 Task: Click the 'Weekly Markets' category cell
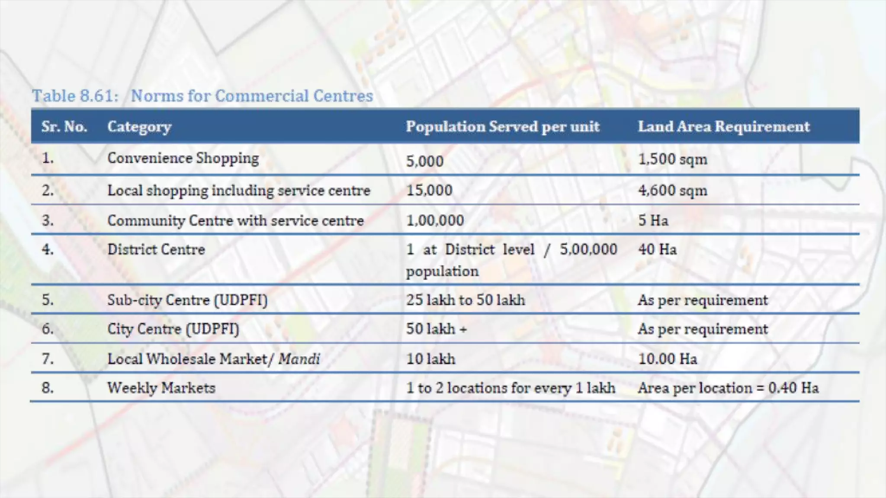161,388
